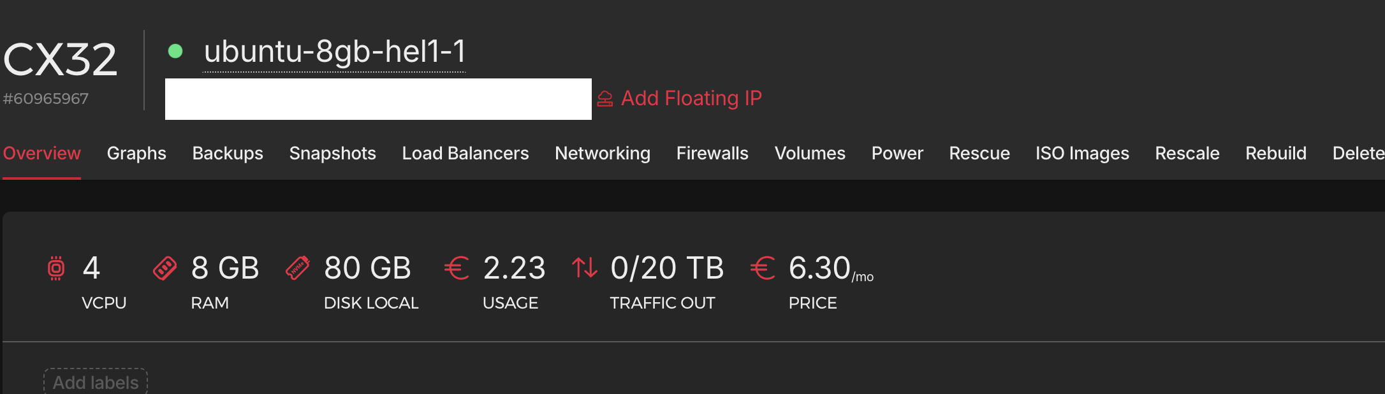Go to the Networking tab
The height and width of the screenshot is (394, 1385).
pyautogui.click(x=603, y=154)
